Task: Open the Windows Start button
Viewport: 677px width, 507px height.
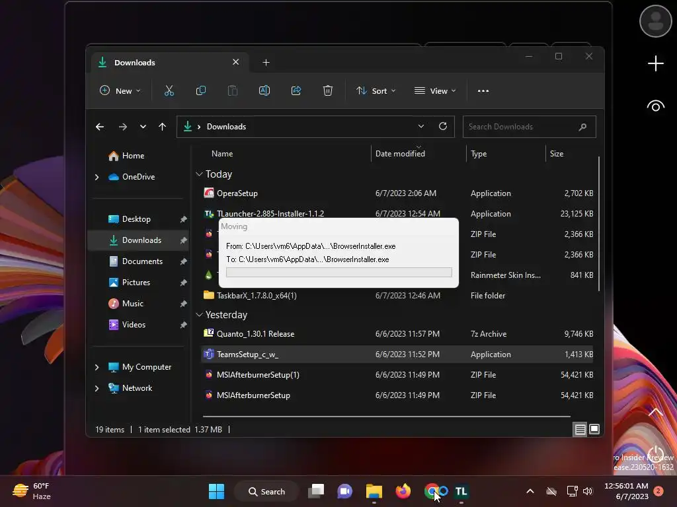Action: [216, 491]
